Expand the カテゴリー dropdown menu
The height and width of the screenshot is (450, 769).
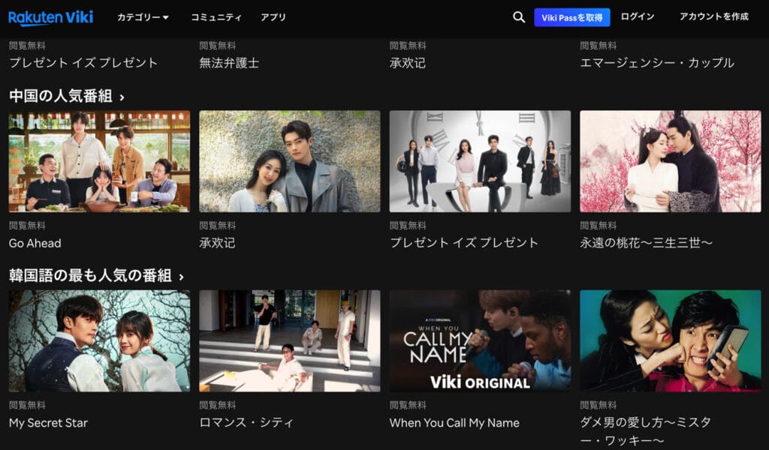(x=143, y=17)
